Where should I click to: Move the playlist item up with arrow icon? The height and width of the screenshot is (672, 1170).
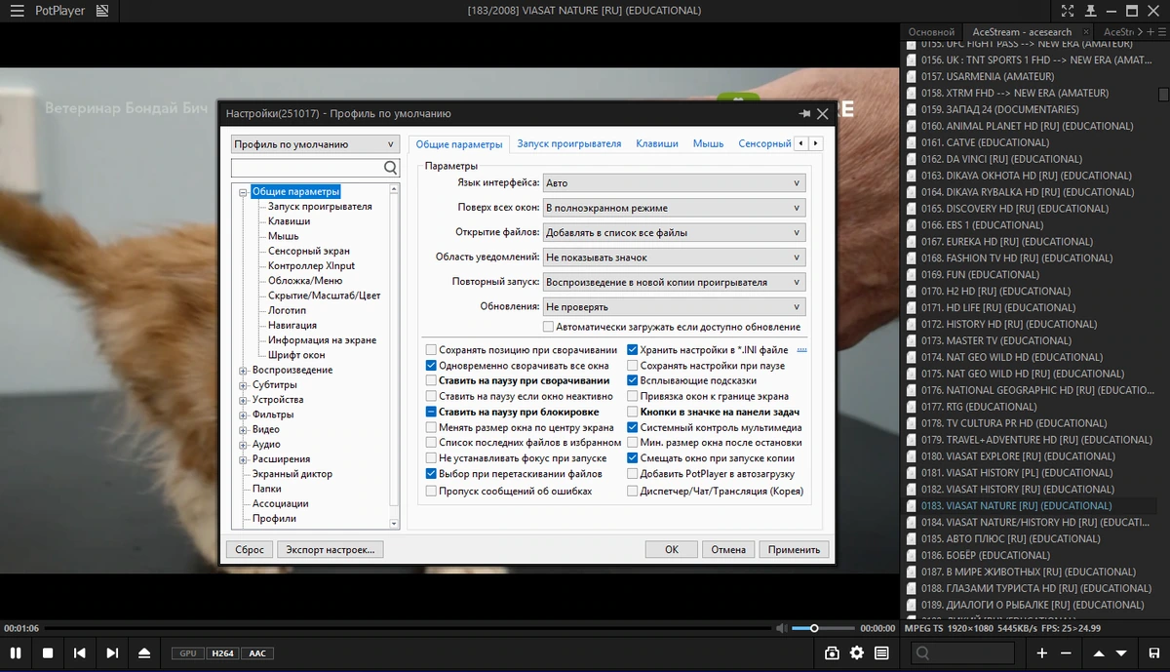point(1099,652)
